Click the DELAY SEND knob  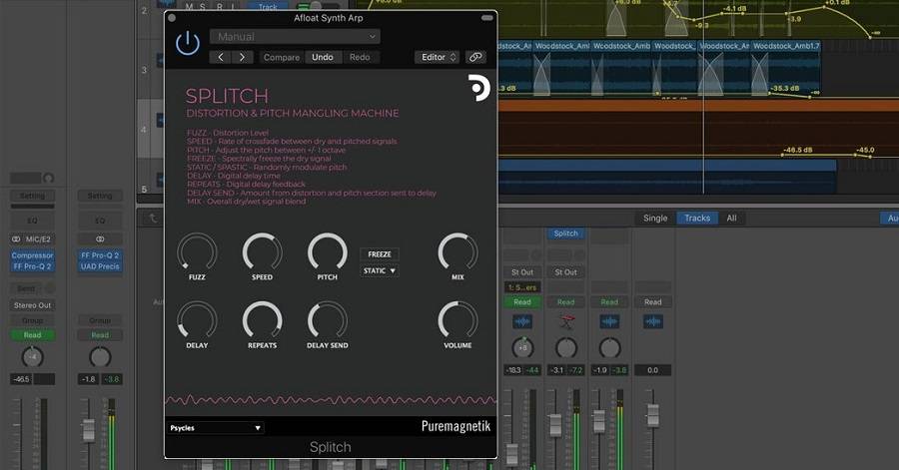327,321
